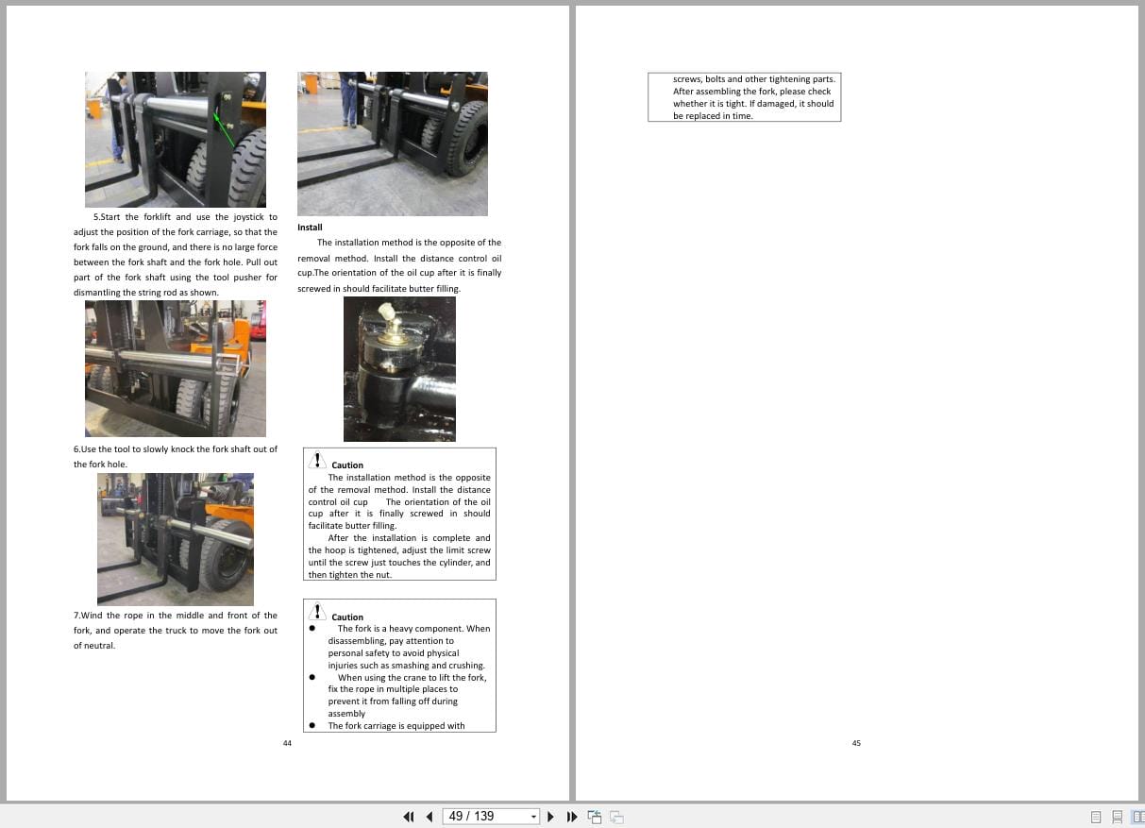Image resolution: width=1145 pixels, height=828 pixels.
Task: Advance to the next page
Action: pos(550,817)
